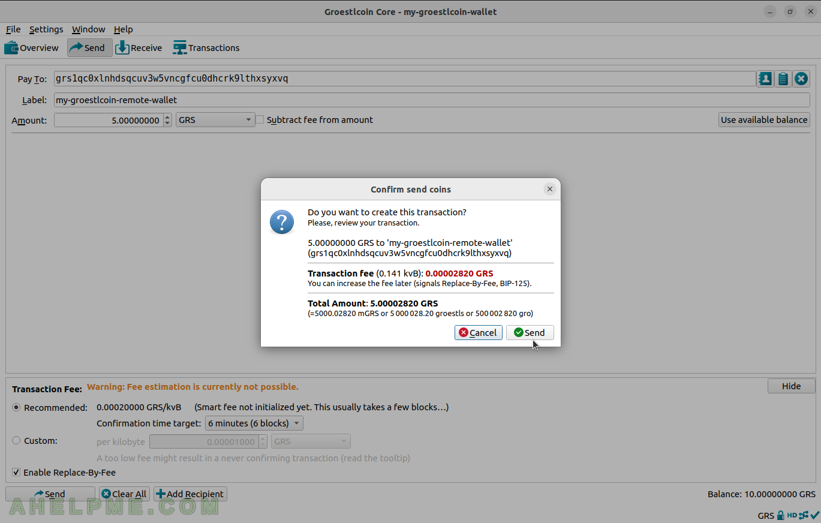This screenshot has width=821, height=523.
Task: Hide the transaction fee panel
Action: 791,386
